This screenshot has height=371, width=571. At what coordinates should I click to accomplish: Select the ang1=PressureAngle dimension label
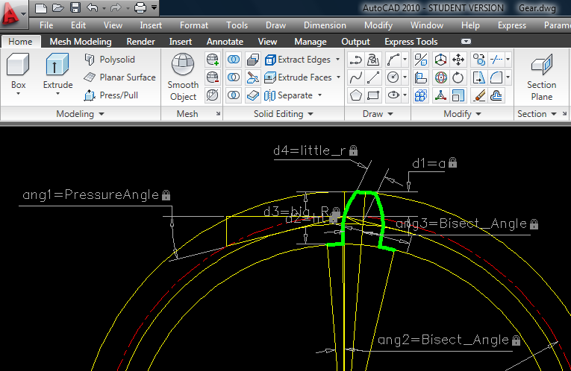point(96,194)
